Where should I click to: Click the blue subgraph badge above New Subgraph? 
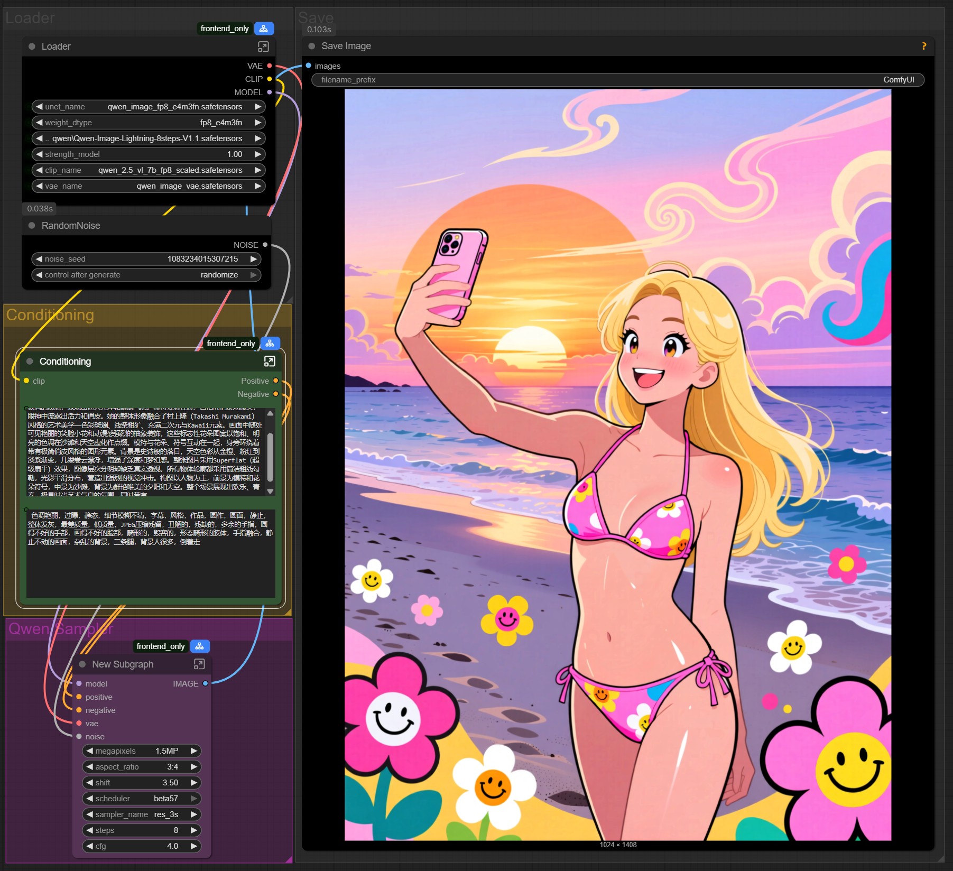coord(200,646)
